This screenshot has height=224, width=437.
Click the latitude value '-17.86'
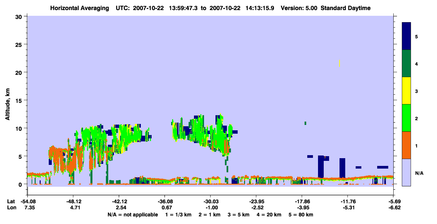(x=302, y=201)
